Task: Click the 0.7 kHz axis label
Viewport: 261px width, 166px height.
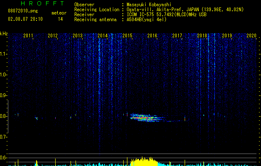Action: (x=3, y=137)
